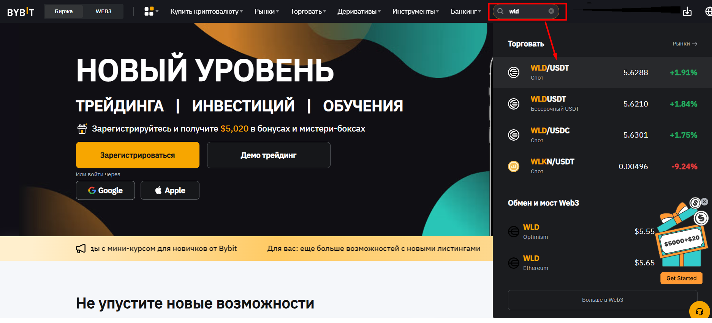The image size is (712, 323).
Task: Follow the Рынки arrow link in search panel
Action: coord(685,44)
